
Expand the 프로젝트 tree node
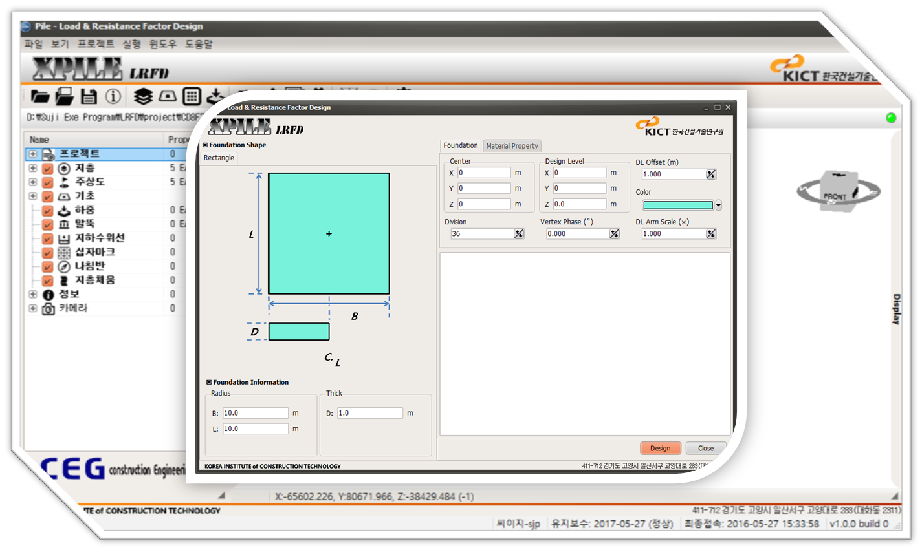[33, 154]
